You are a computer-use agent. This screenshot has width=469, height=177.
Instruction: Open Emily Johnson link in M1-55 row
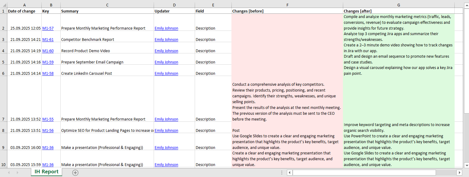166,119
